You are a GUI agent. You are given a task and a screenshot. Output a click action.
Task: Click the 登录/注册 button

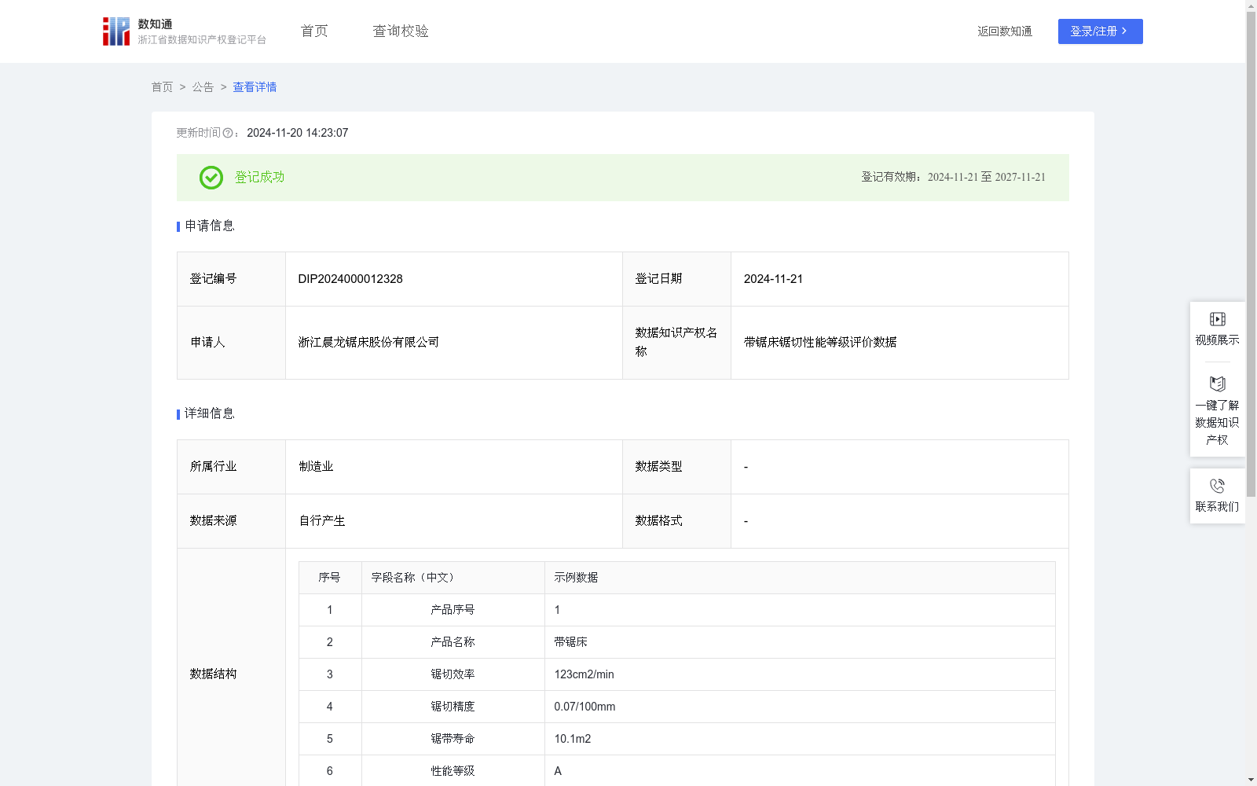coord(1100,31)
